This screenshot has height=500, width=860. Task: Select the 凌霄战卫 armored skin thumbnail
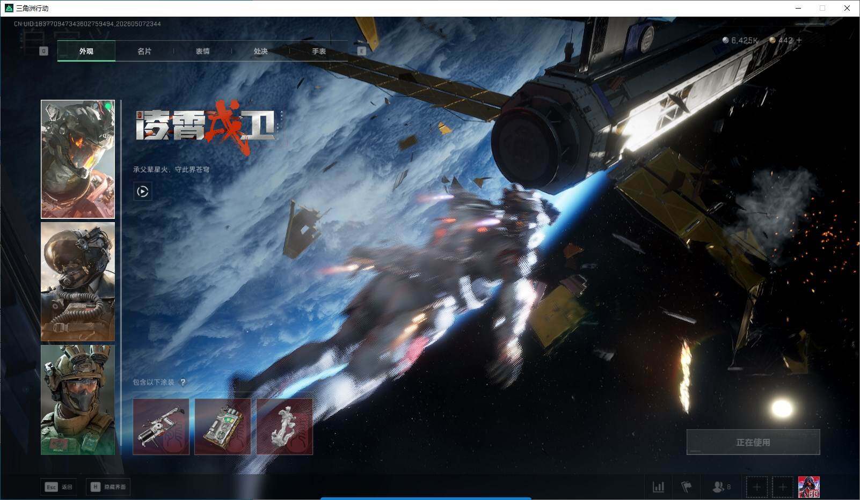(78, 159)
